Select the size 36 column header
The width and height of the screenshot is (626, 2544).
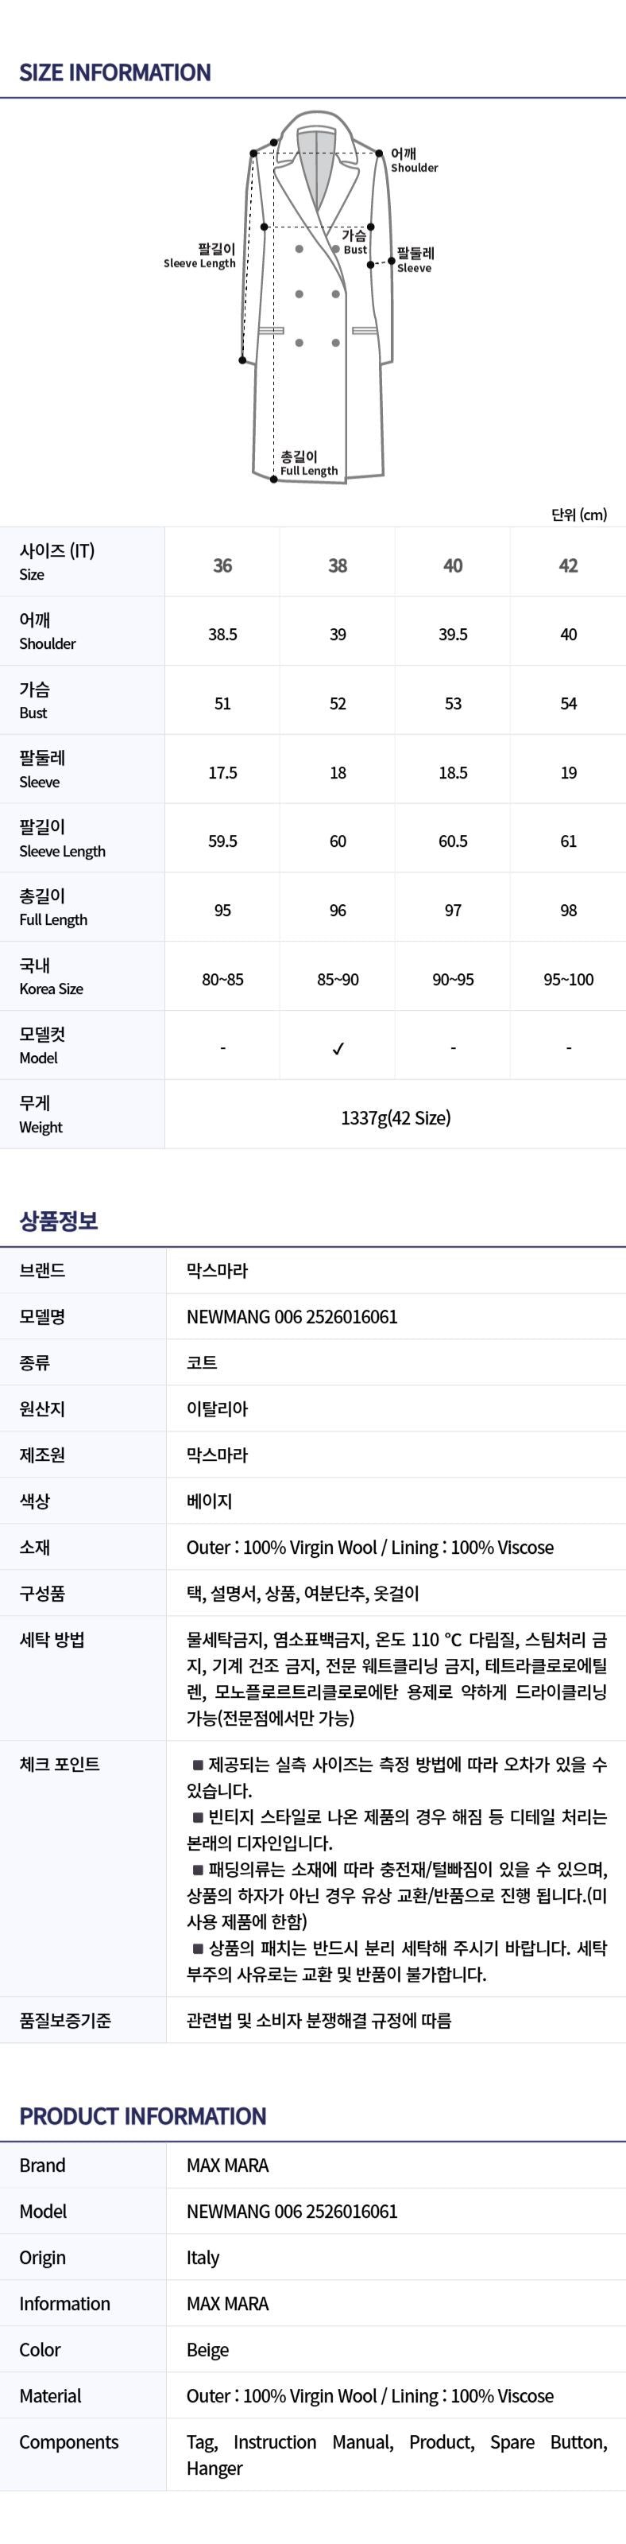(x=222, y=565)
